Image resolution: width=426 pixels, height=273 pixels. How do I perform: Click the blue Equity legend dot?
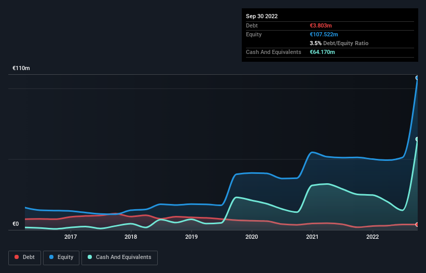(x=51, y=257)
